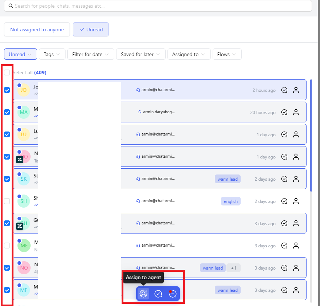Select the 'Not assigned to anyone' quick filter
Screen dimensions: 320x306
tap(37, 30)
